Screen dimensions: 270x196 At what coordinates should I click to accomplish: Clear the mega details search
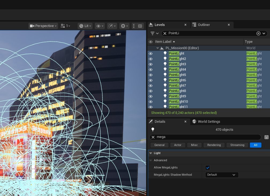[153, 137]
